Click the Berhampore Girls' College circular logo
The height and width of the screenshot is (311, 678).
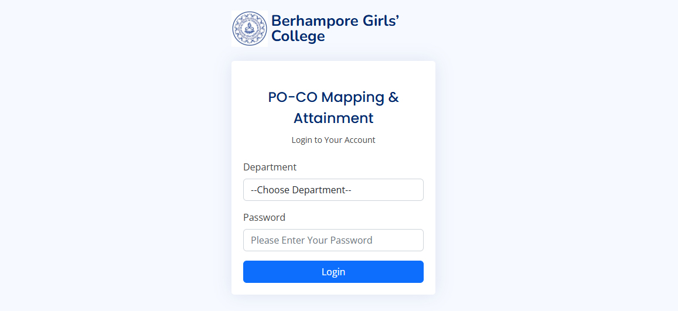pos(250,29)
